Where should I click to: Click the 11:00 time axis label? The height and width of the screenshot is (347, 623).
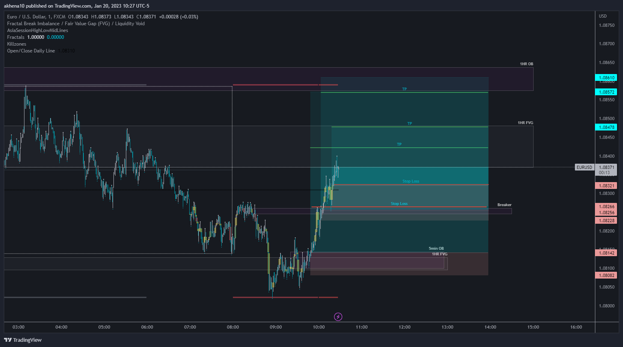pyautogui.click(x=362, y=327)
